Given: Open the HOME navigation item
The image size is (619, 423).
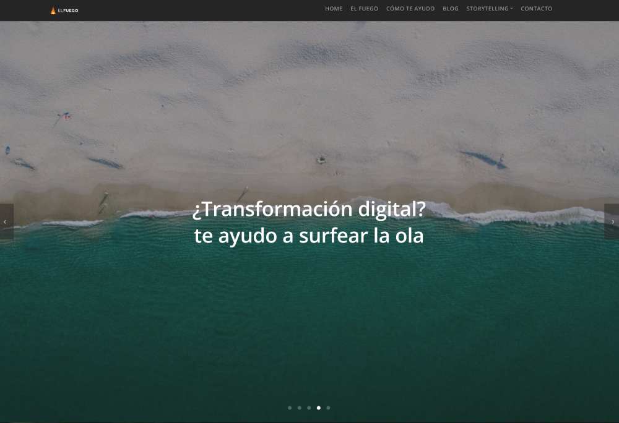Looking at the screenshot, I should coord(334,8).
